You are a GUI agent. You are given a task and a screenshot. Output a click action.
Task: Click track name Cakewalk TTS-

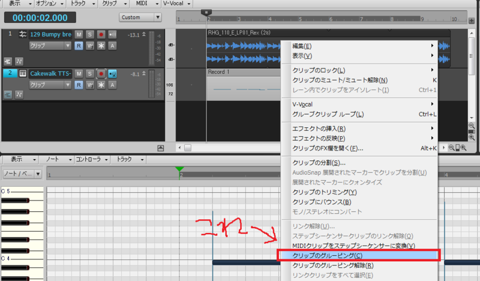click(50, 73)
